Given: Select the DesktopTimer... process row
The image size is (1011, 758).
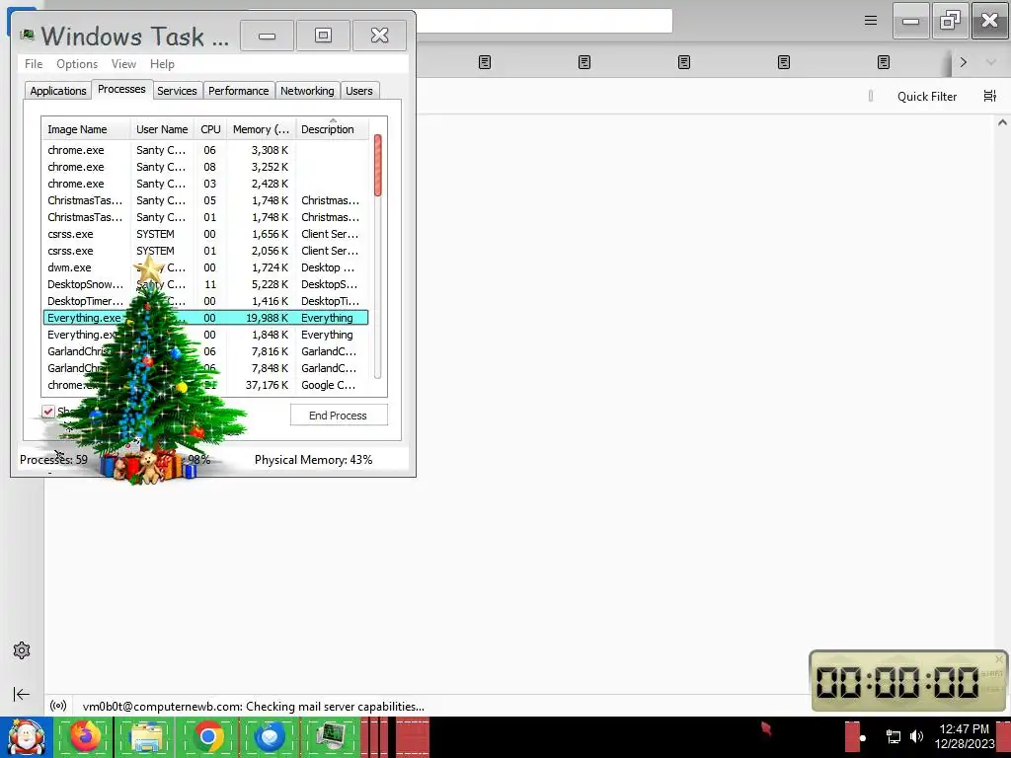Looking at the screenshot, I should (205, 300).
